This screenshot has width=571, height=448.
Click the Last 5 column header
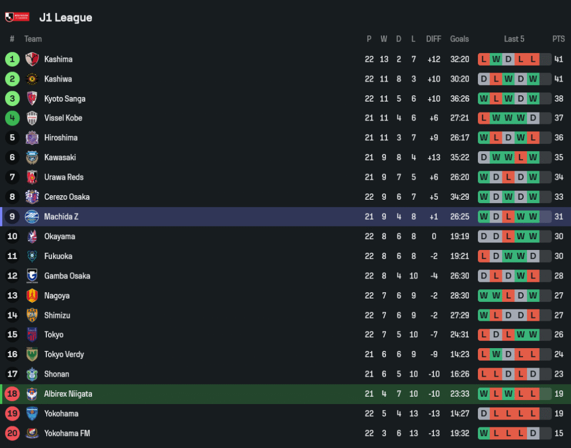click(x=514, y=39)
